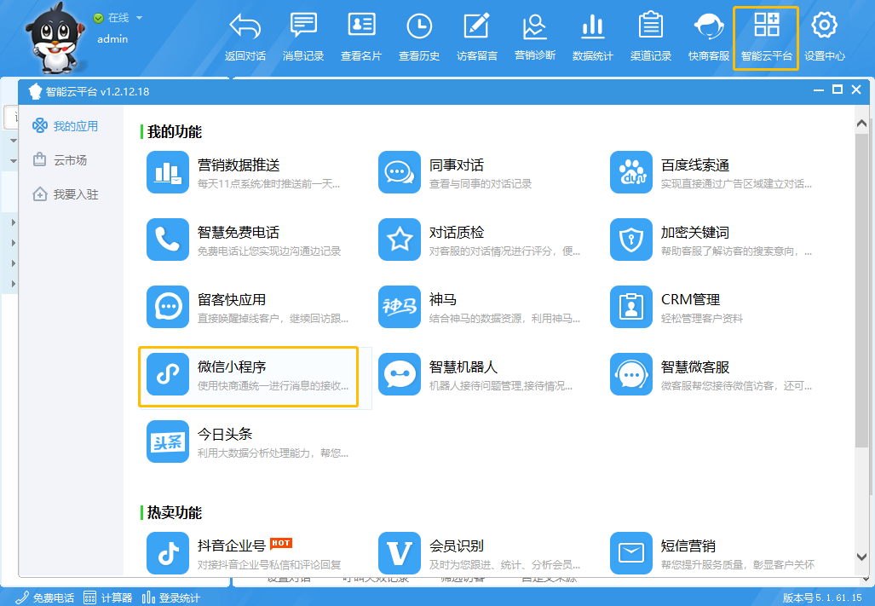Open the 今日头条 app icon
The height and width of the screenshot is (606, 875).
[168, 442]
